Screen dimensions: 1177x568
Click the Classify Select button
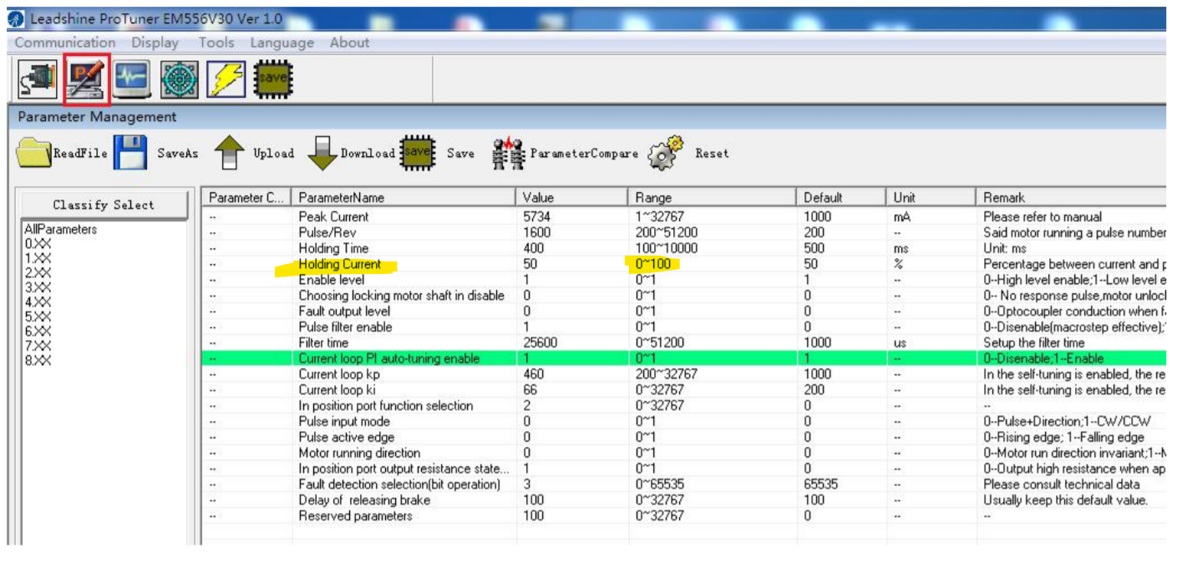104,205
